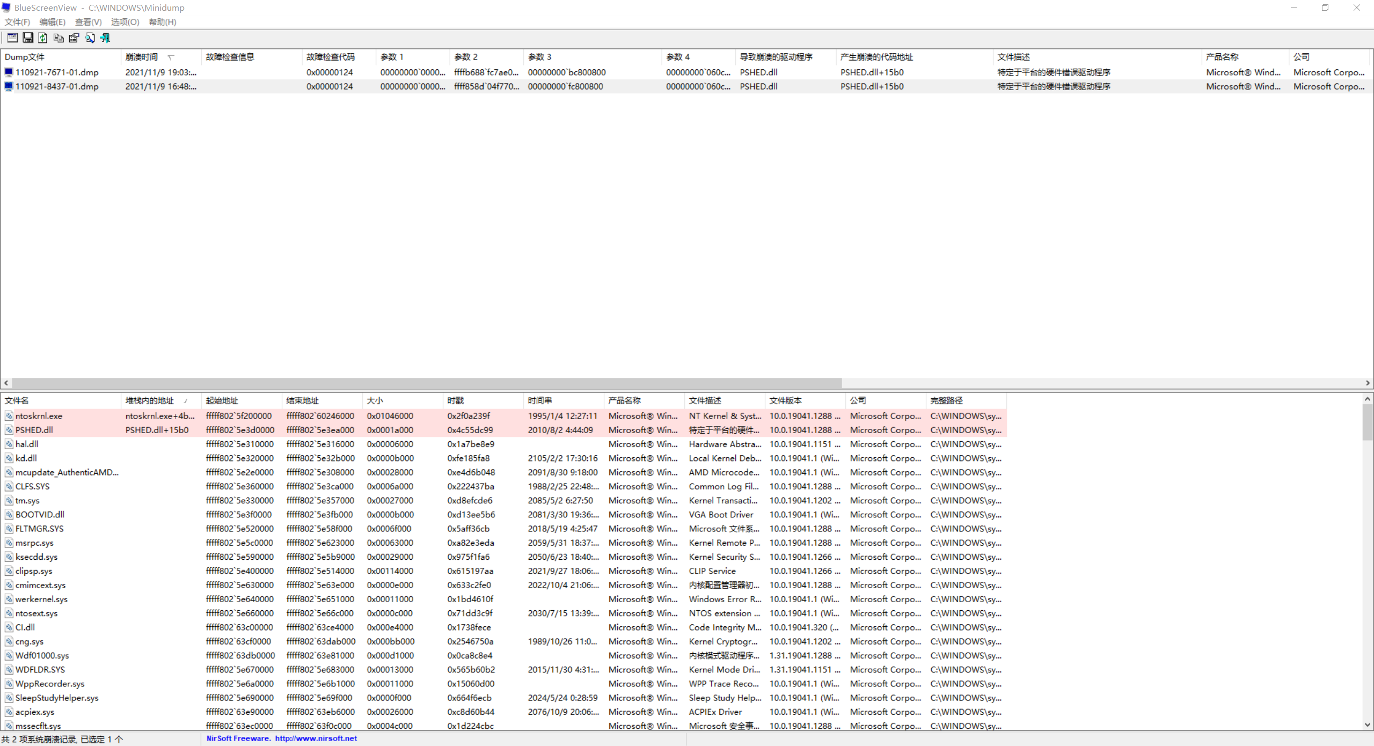1374x746 pixels.
Task: Click the floppy disk Save toolbar icon
Action: click(28, 38)
